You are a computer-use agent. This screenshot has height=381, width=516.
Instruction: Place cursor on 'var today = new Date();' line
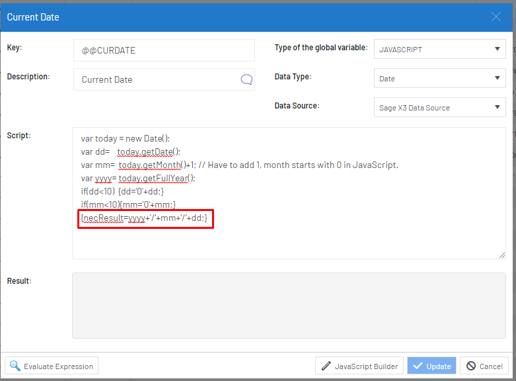pyautogui.click(x=126, y=138)
